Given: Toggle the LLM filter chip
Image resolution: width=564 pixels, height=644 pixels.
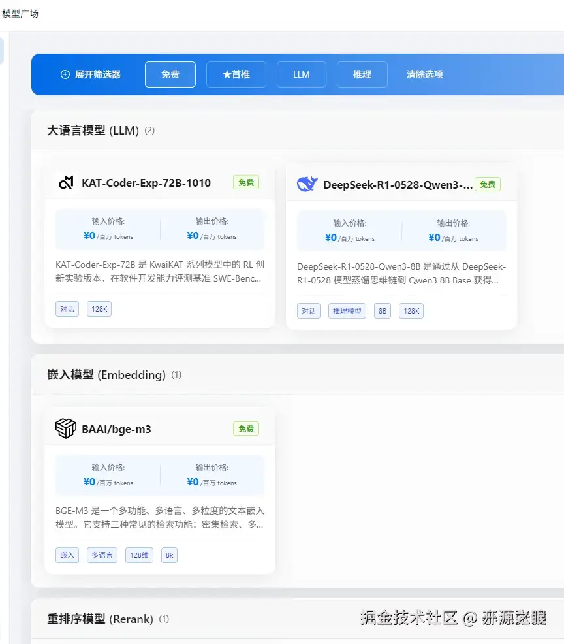Looking at the screenshot, I should pyautogui.click(x=302, y=74).
